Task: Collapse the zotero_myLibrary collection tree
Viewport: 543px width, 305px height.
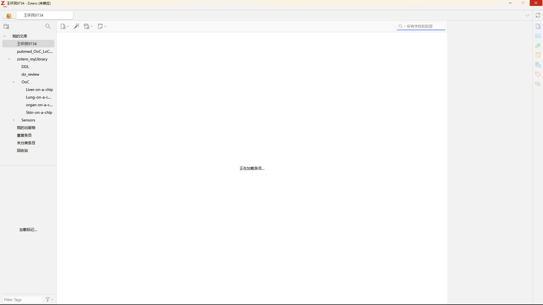Action: click(x=9, y=59)
